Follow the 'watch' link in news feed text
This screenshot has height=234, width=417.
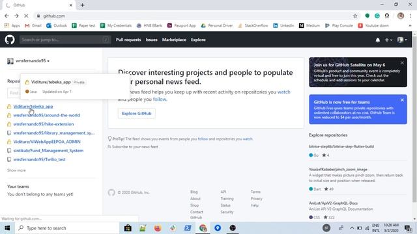pos(284,92)
